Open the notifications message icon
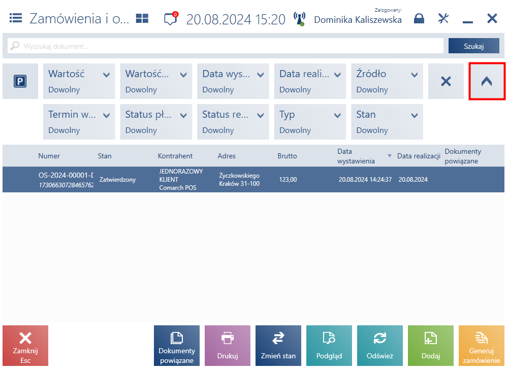This screenshot has height=371, width=508. point(171,18)
